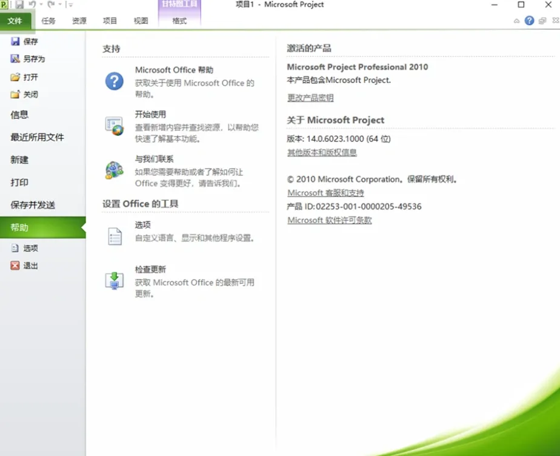Image resolution: width=560 pixels, height=456 pixels.
Task: Click 选项 in the left sidebar
Action: pos(24,248)
